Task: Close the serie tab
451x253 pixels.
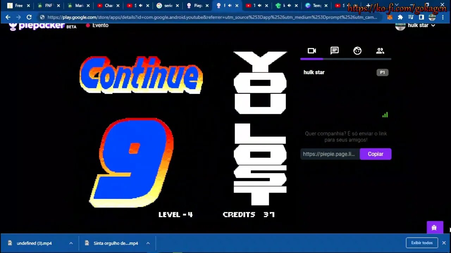Action: click(178, 6)
